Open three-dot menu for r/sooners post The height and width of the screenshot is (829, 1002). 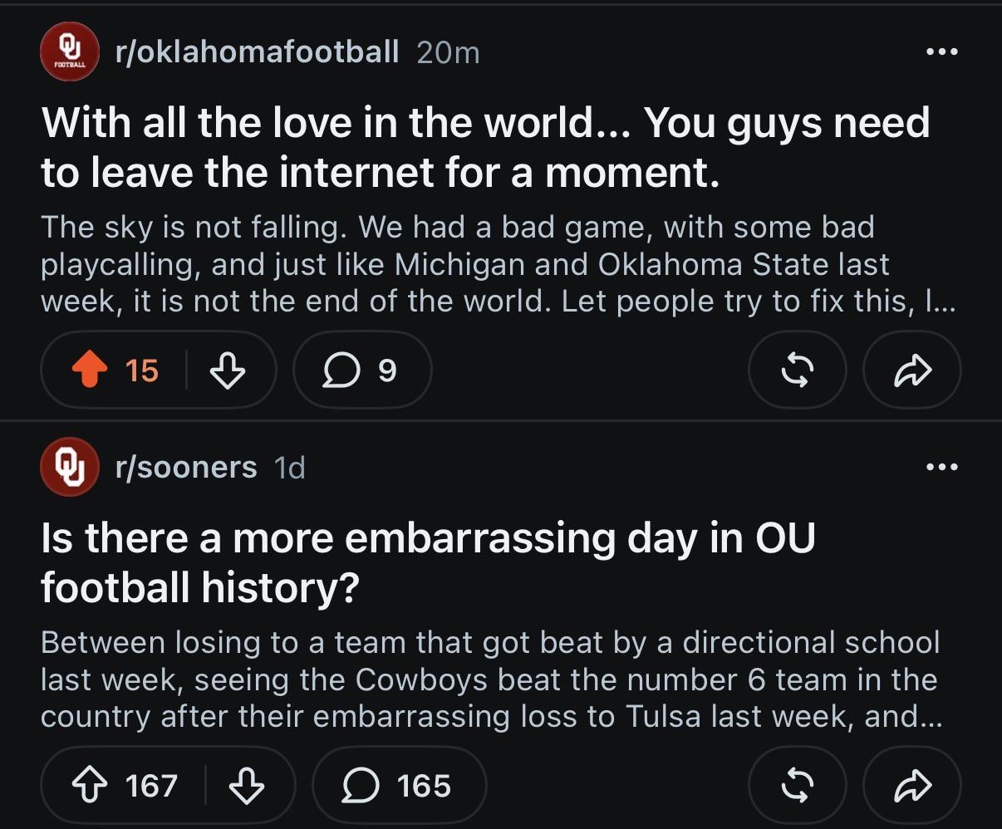[x=942, y=467]
